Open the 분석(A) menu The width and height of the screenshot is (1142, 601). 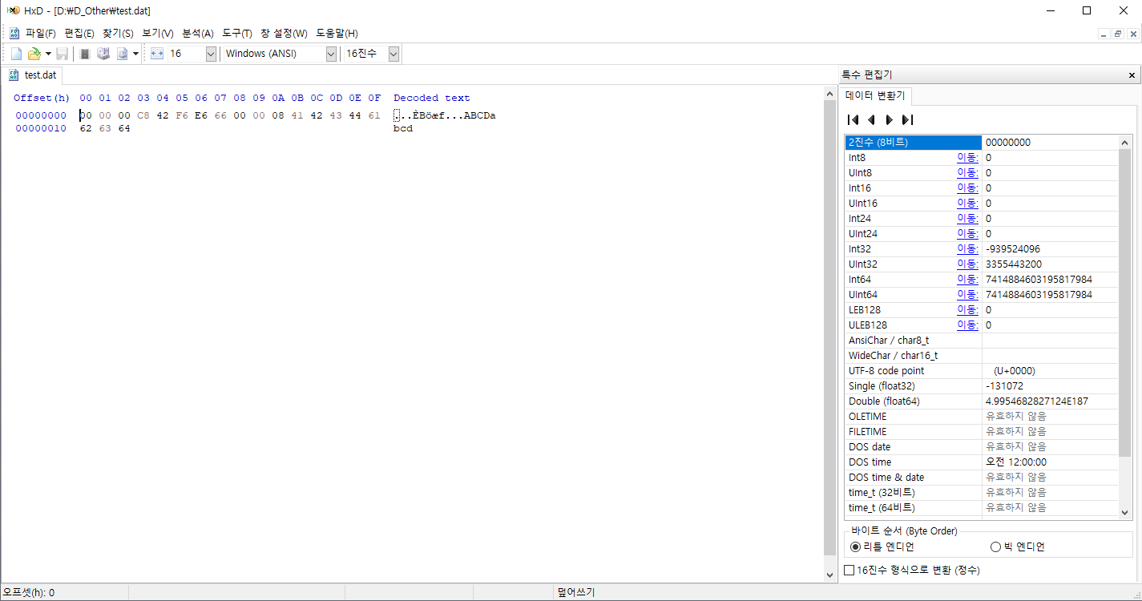pos(198,34)
